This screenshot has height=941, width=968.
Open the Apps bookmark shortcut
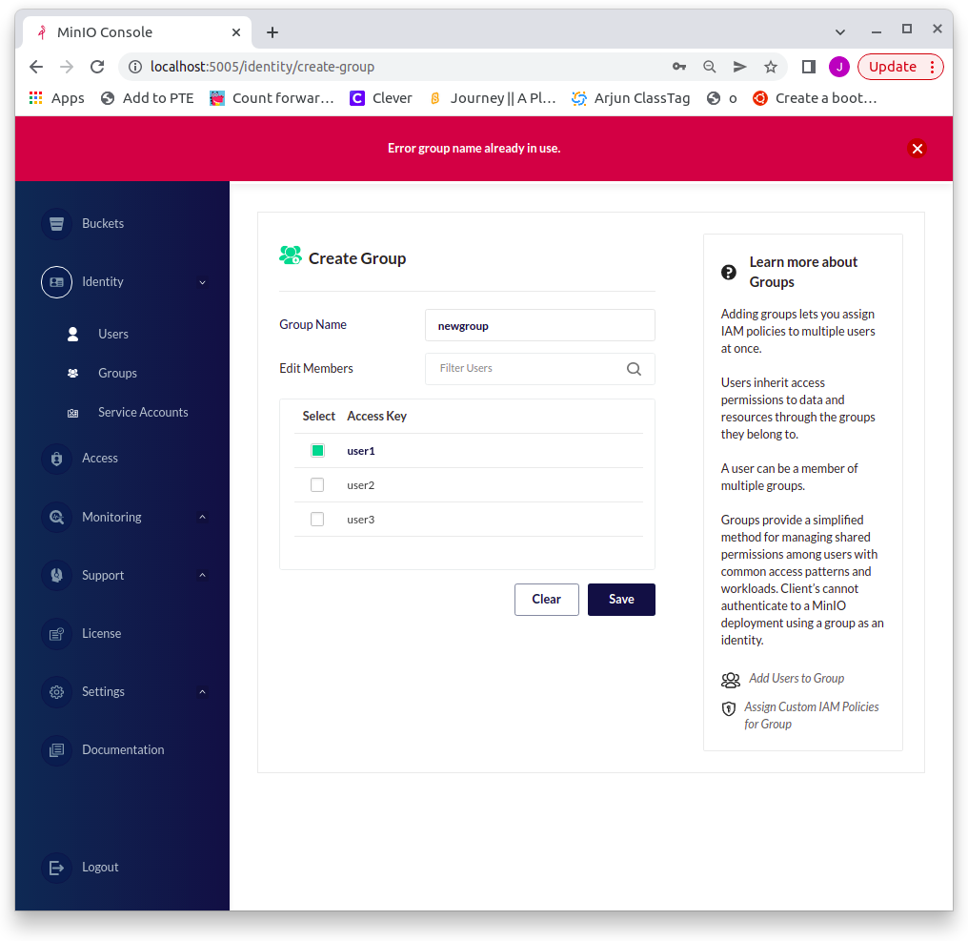[x=56, y=98]
